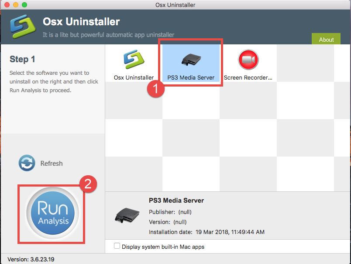
Task: Click the red record icon above Screen Recorder label
Action: pyautogui.click(x=248, y=60)
